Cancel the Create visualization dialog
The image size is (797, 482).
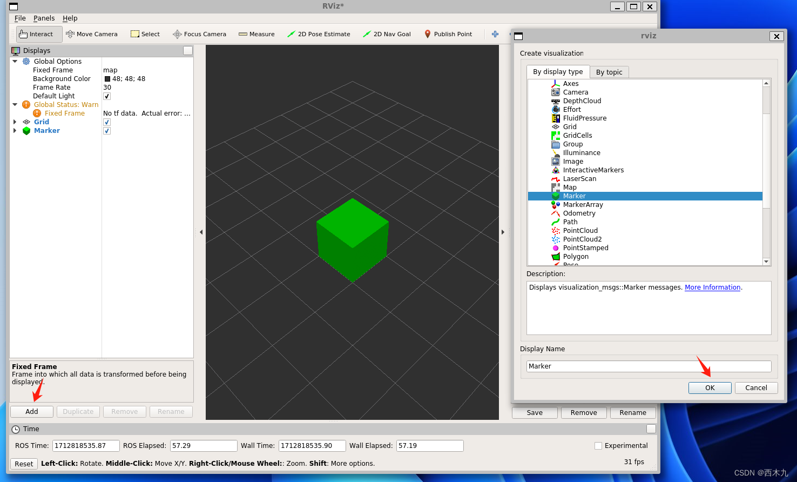click(x=756, y=388)
